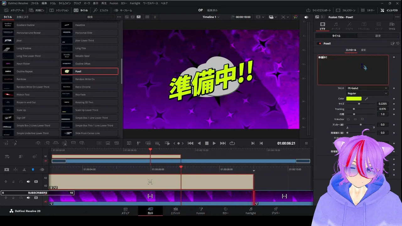The width and height of the screenshot is (402, 226).
Task: Click the yellow-green Color swatch
Action: (354, 99)
